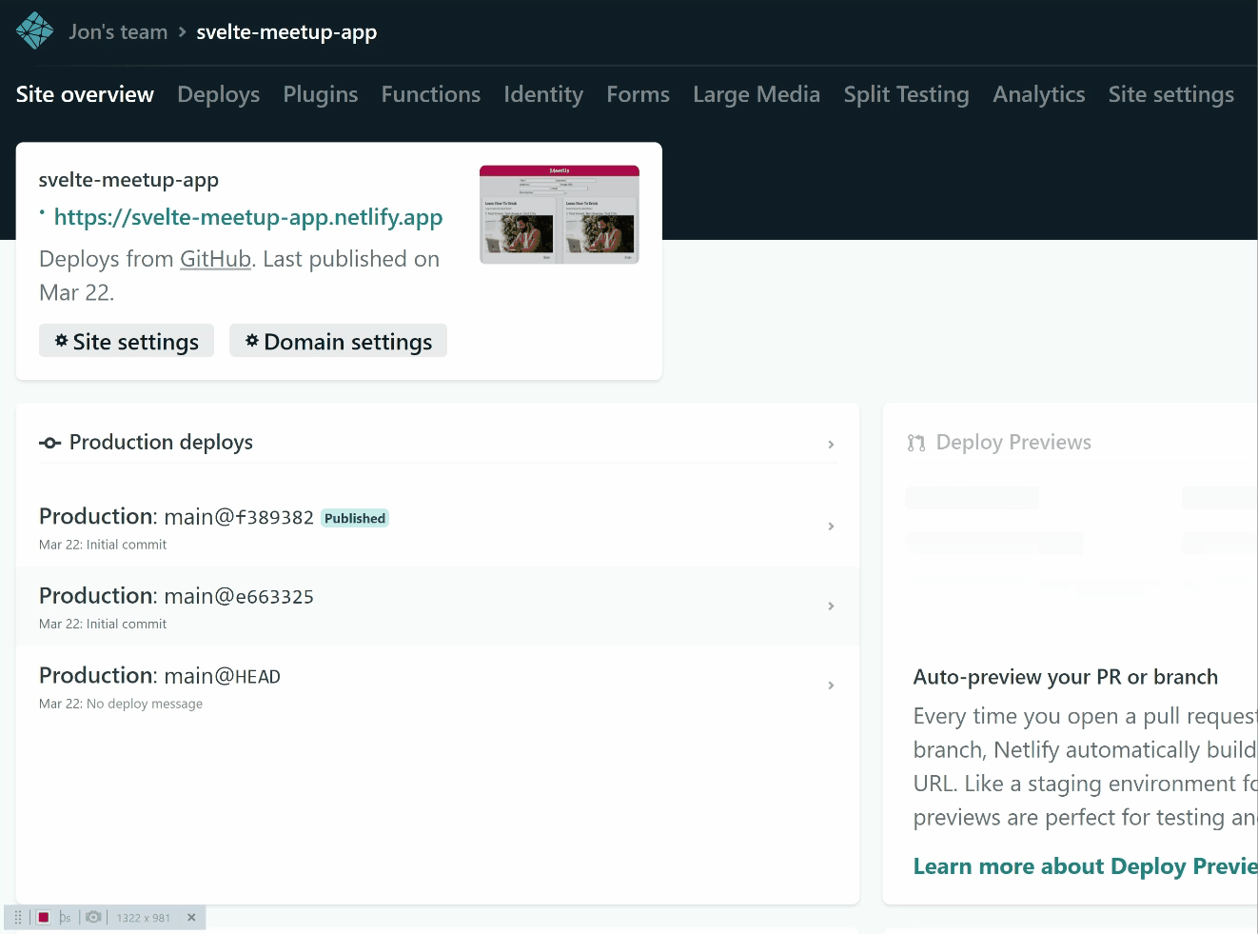1258x934 pixels.
Task: Go to the Functions tab
Action: 431,94
